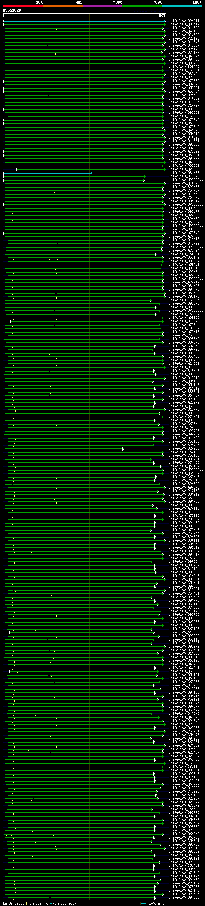Select hit label UniRef100_B9HAK7
Image resolution: width=205 pixels, height=906 pixels.
[184, 159]
